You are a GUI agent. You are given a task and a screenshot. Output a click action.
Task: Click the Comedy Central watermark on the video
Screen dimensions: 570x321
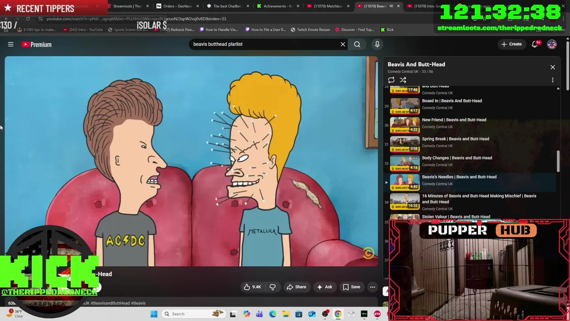[368, 253]
